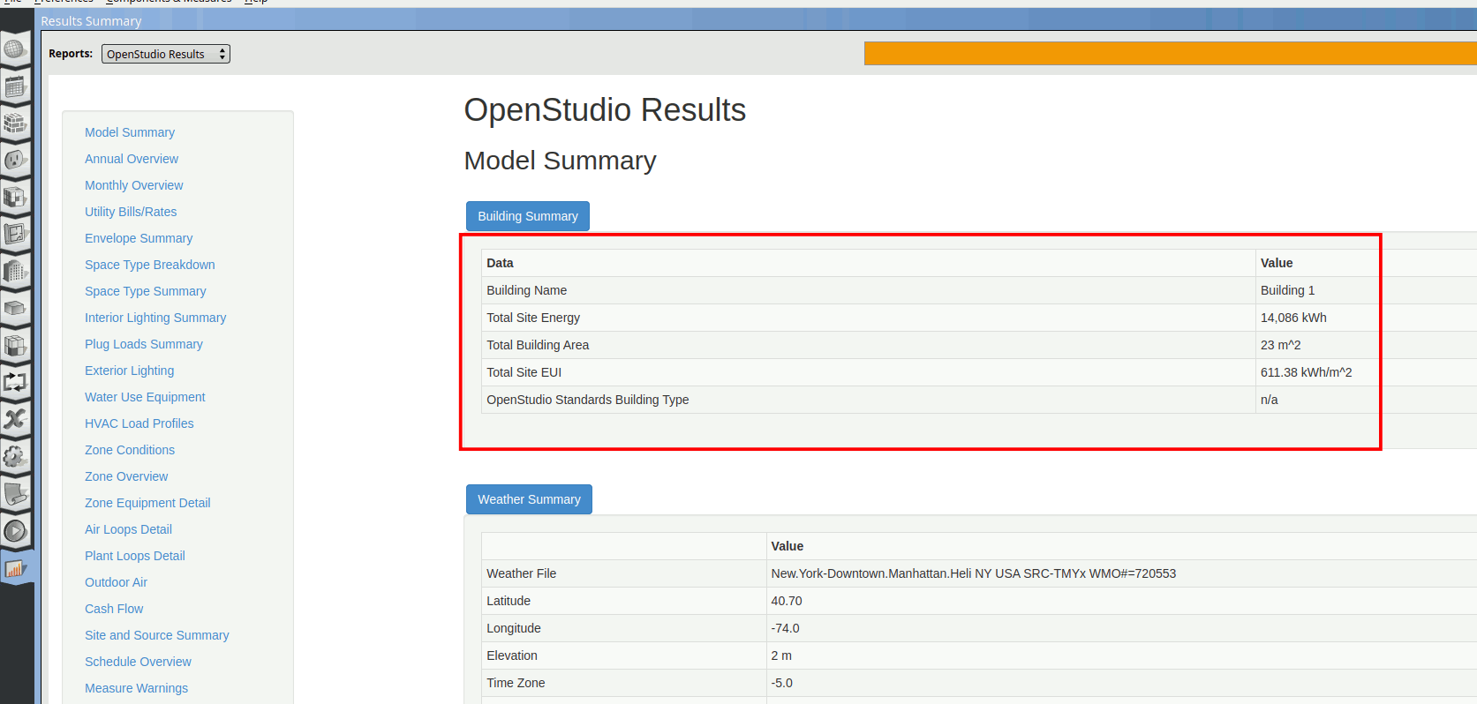The width and height of the screenshot is (1477, 704).
Task: Click the Building Summary button
Action: (x=527, y=216)
